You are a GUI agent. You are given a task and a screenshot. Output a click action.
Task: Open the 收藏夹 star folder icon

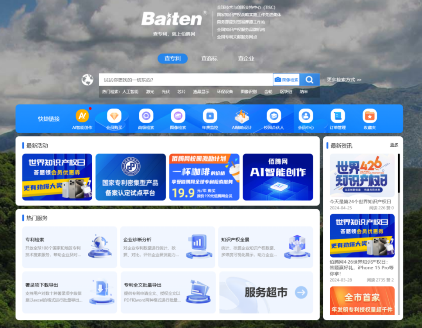pyautogui.click(x=370, y=116)
